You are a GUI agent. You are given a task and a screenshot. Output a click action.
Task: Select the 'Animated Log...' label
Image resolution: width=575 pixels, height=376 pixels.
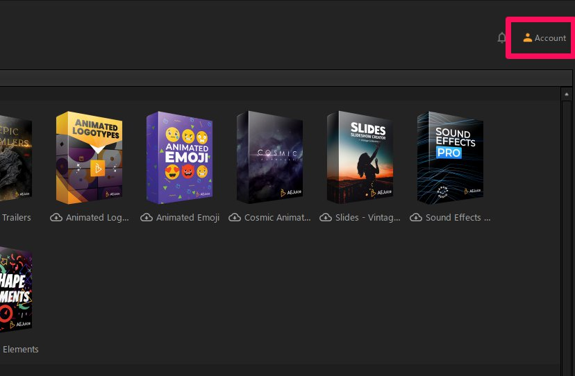(97, 218)
